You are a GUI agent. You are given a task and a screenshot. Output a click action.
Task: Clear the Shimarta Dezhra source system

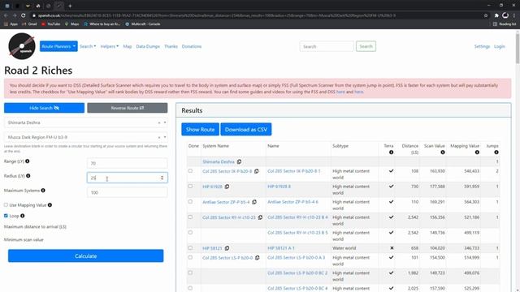point(159,122)
